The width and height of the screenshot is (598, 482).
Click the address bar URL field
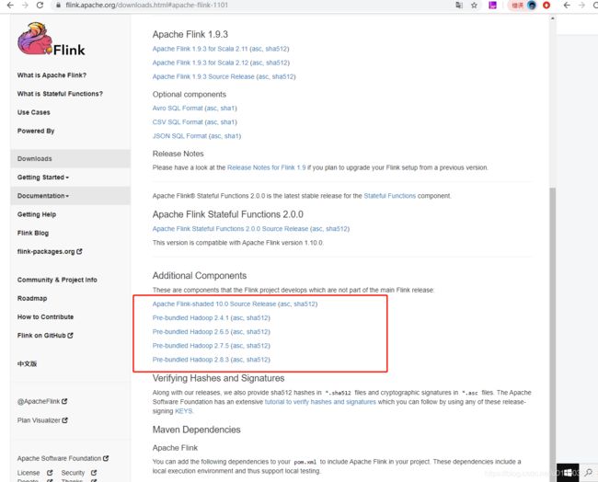point(252,6)
